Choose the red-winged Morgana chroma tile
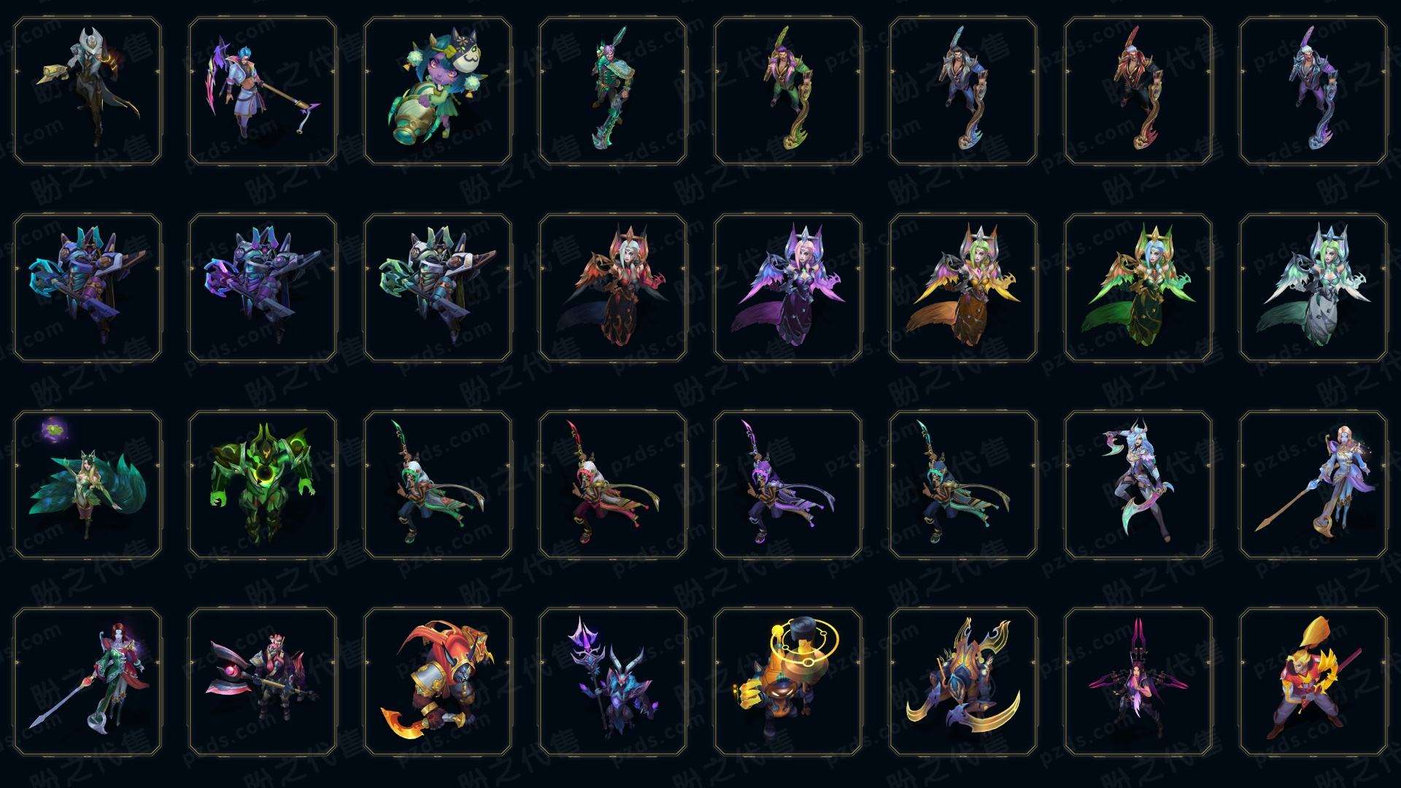 [613, 287]
